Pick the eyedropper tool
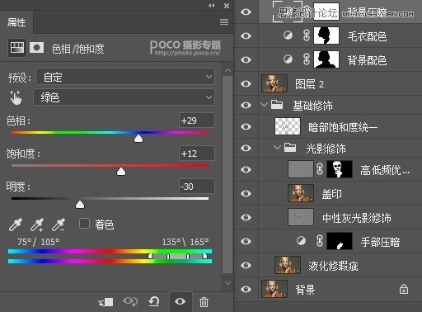Image resolution: width=422 pixels, height=312 pixels. [x=16, y=225]
